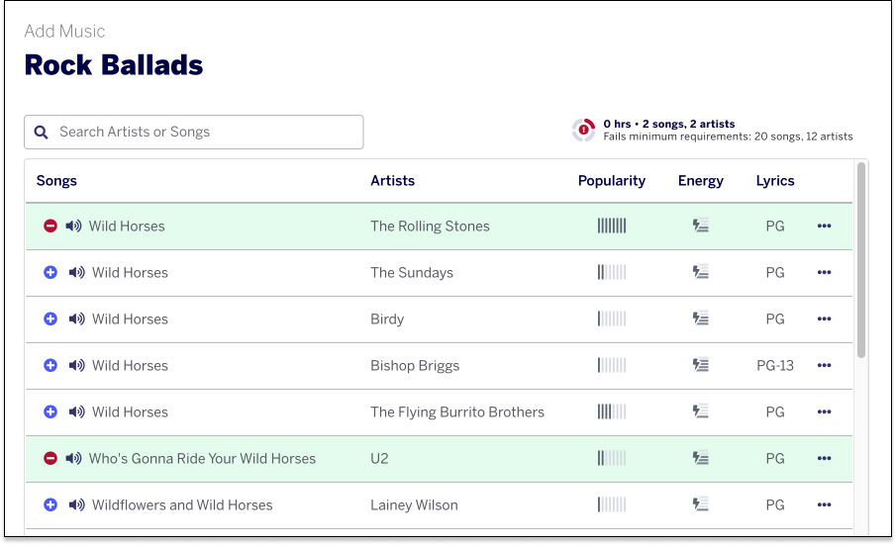Open more options for Birdy row
896x545 pixels.
(x=824, y=319)
